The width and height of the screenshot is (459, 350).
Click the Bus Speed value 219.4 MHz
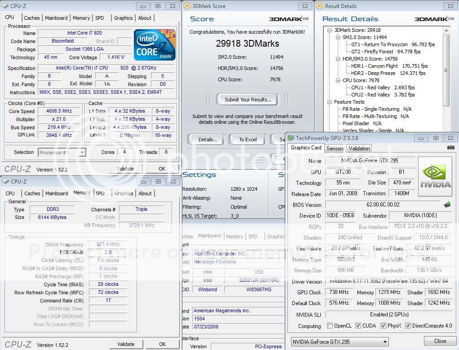(x=59, y=127)
